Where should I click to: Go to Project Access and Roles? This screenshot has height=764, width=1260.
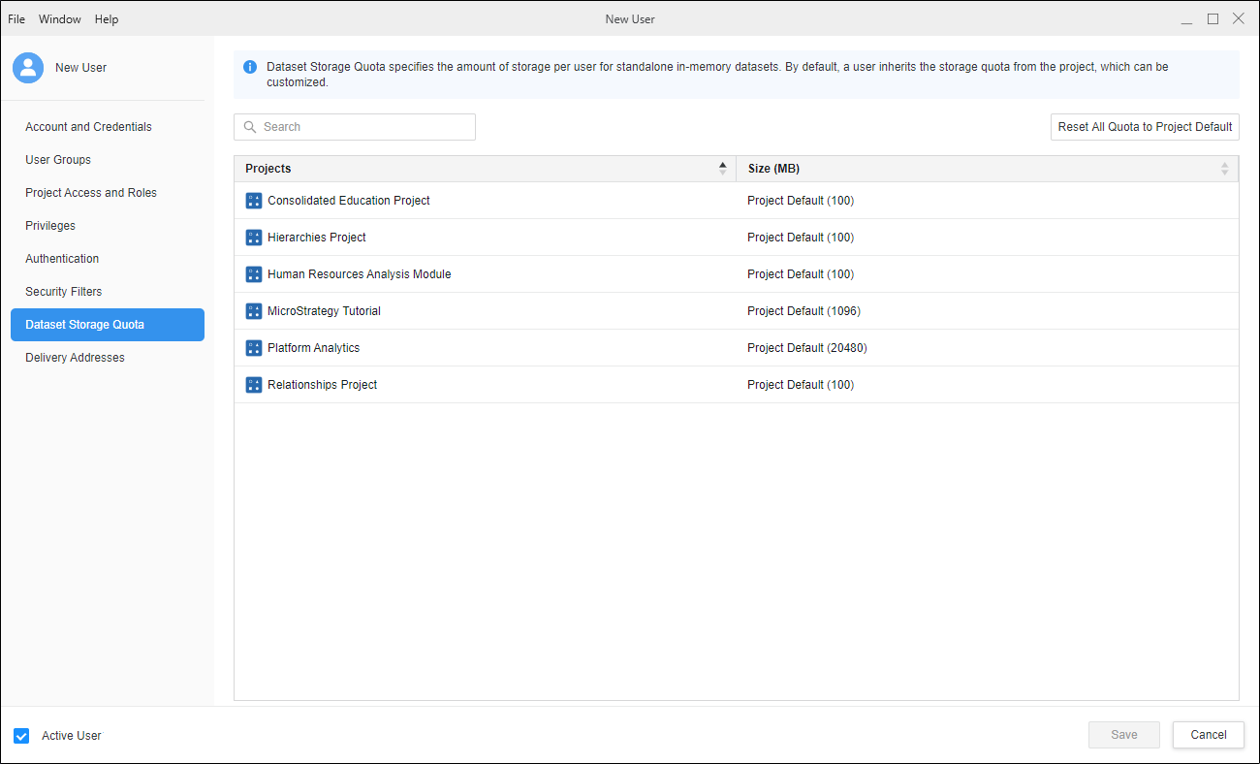(x=91, y=193)
